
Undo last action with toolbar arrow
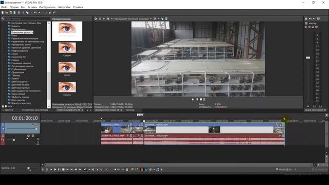[35, 12]
